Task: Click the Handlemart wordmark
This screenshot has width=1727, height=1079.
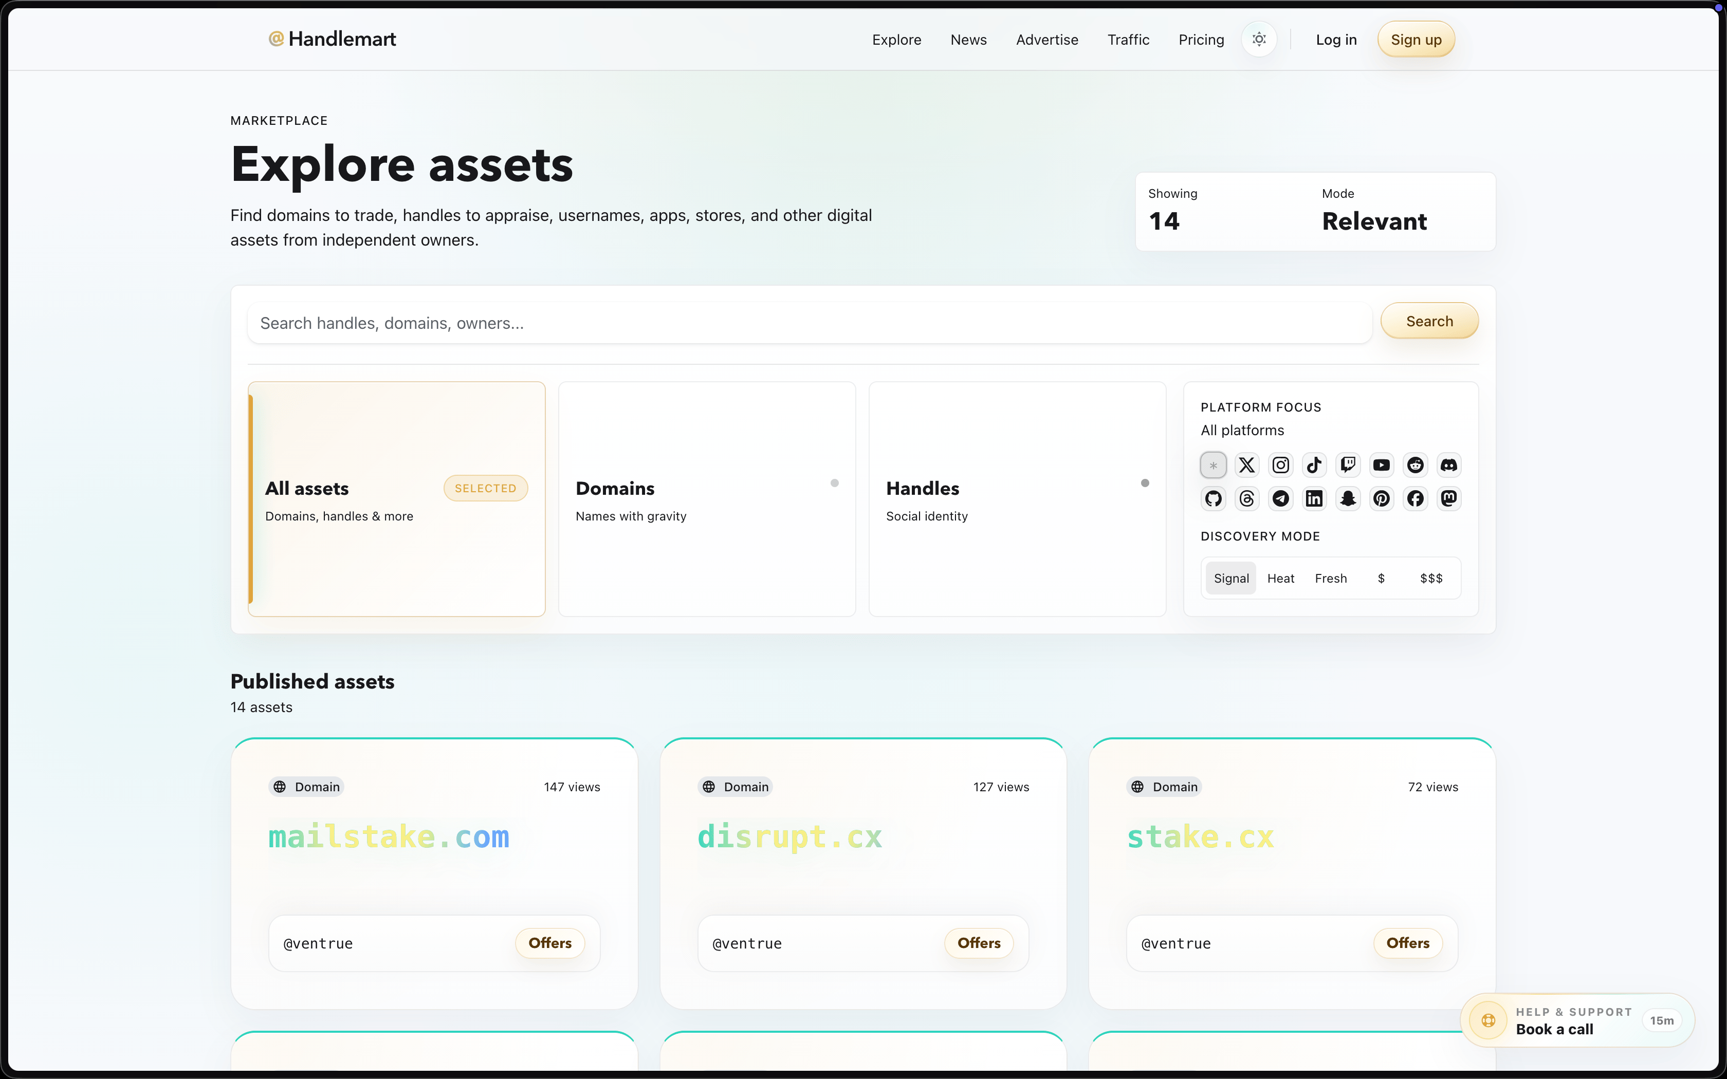Action: point(342,39)
